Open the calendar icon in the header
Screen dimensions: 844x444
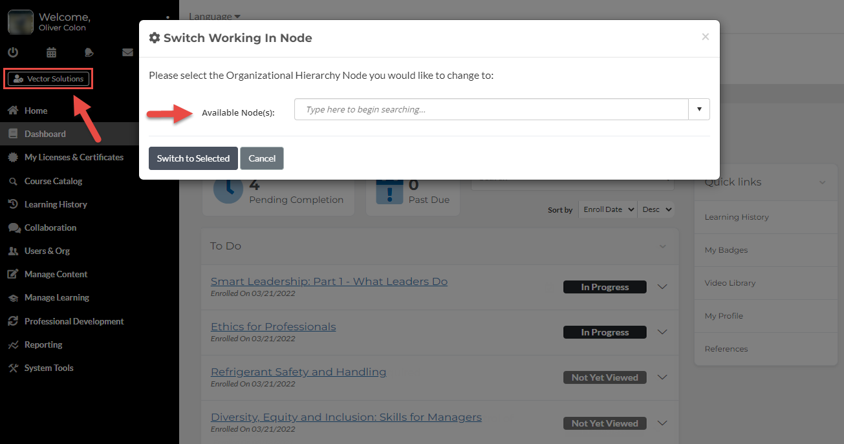[51, 52]
